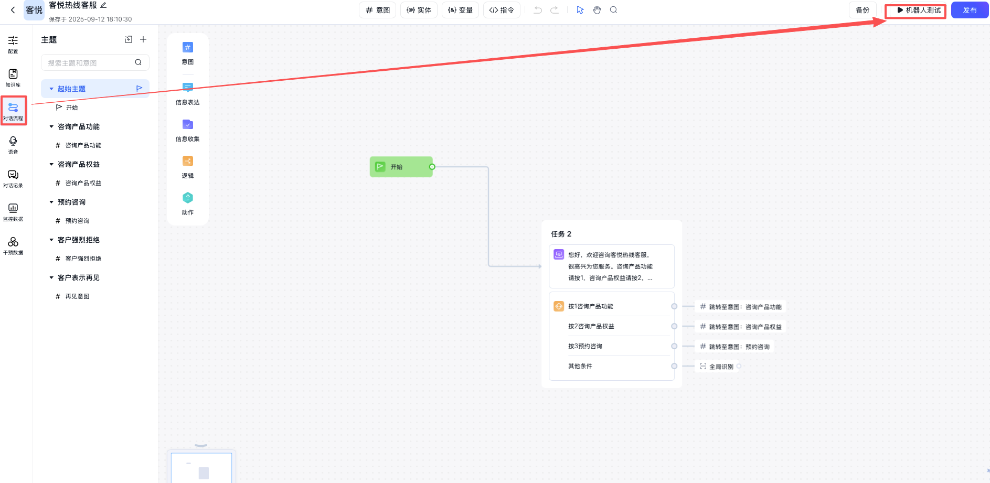This screenshot has width=990, height=483.
Task: Click the edit pencil beside bot name
Action: pyautogui.click(x=104, y=5)
